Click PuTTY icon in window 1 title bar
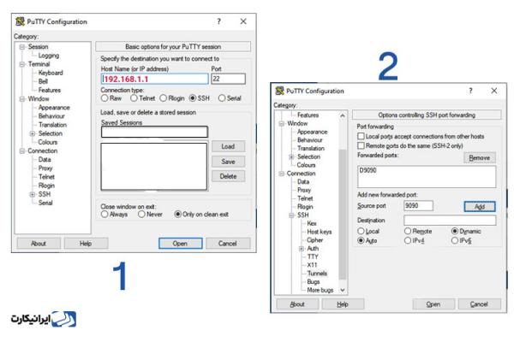The width and height of the screenshot is (514, 342). pos(20,21)
